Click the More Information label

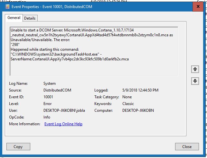[24, 124]
